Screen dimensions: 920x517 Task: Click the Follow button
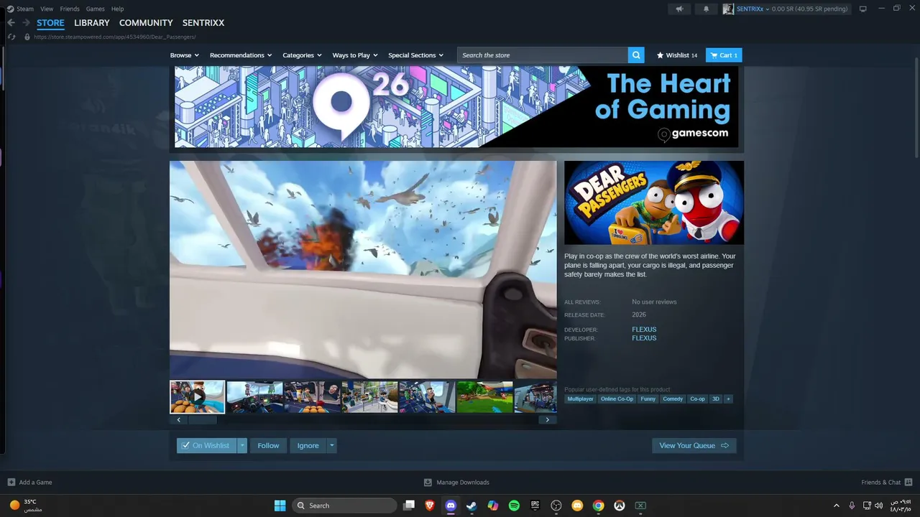(268, 446)
